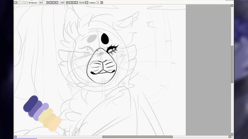
Task: Click the rotation angle field
Action: coord(63,3)
